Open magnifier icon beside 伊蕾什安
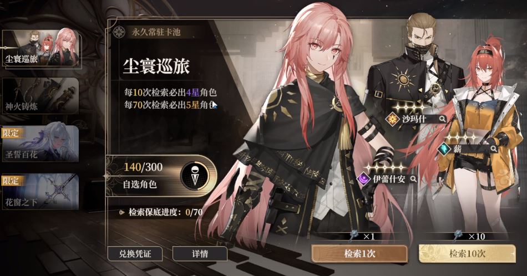 point(413,179)
